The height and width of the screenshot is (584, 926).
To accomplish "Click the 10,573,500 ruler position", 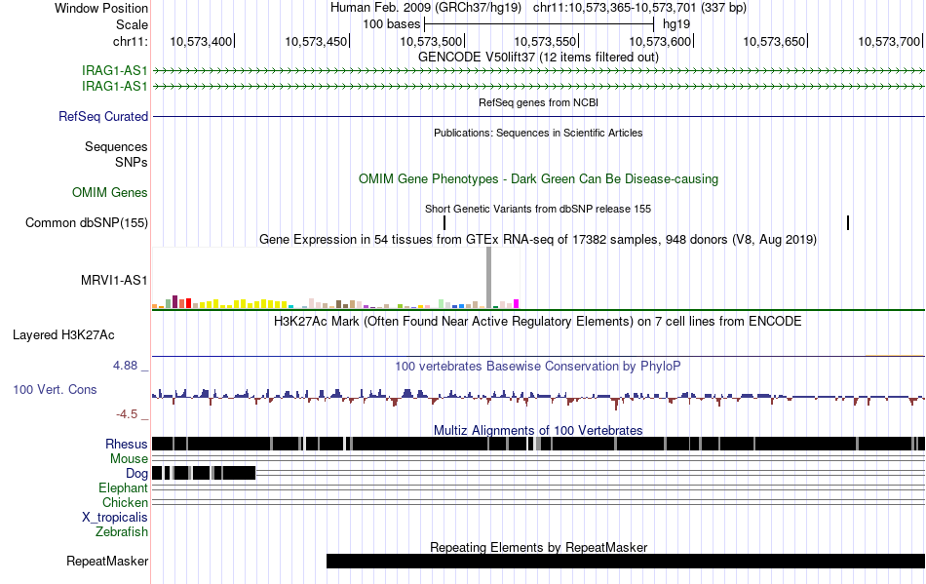I will [431, 41].
